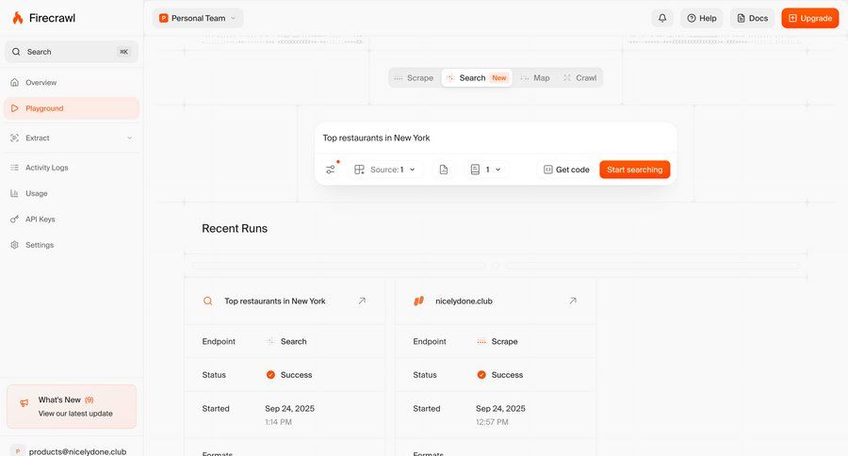Click the Extract sidebar icon
Image resolution: width=848 pixels, height=456 pixels.
click(x=14, y=138)
